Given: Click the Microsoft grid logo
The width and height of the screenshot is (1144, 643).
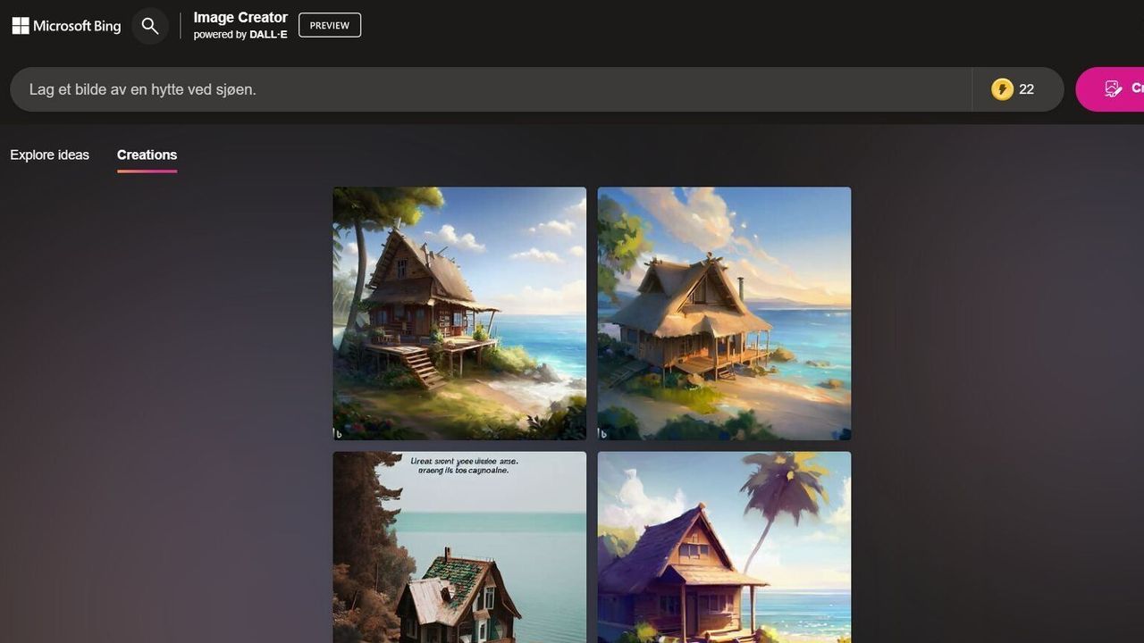Looking at the screenshot, I should [20, 25].
